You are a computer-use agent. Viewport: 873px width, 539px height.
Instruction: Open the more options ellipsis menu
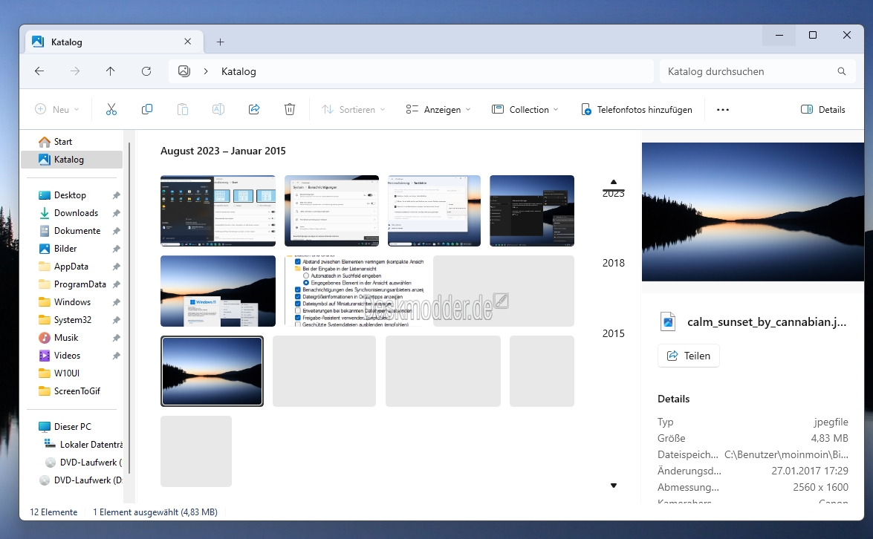coord(722,109)
